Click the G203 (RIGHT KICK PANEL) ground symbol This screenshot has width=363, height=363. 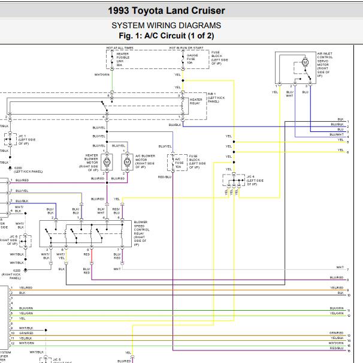tap(26, 270)
